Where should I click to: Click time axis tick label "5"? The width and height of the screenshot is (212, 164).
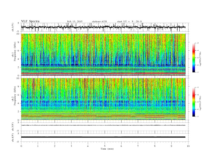click(105, 146)
